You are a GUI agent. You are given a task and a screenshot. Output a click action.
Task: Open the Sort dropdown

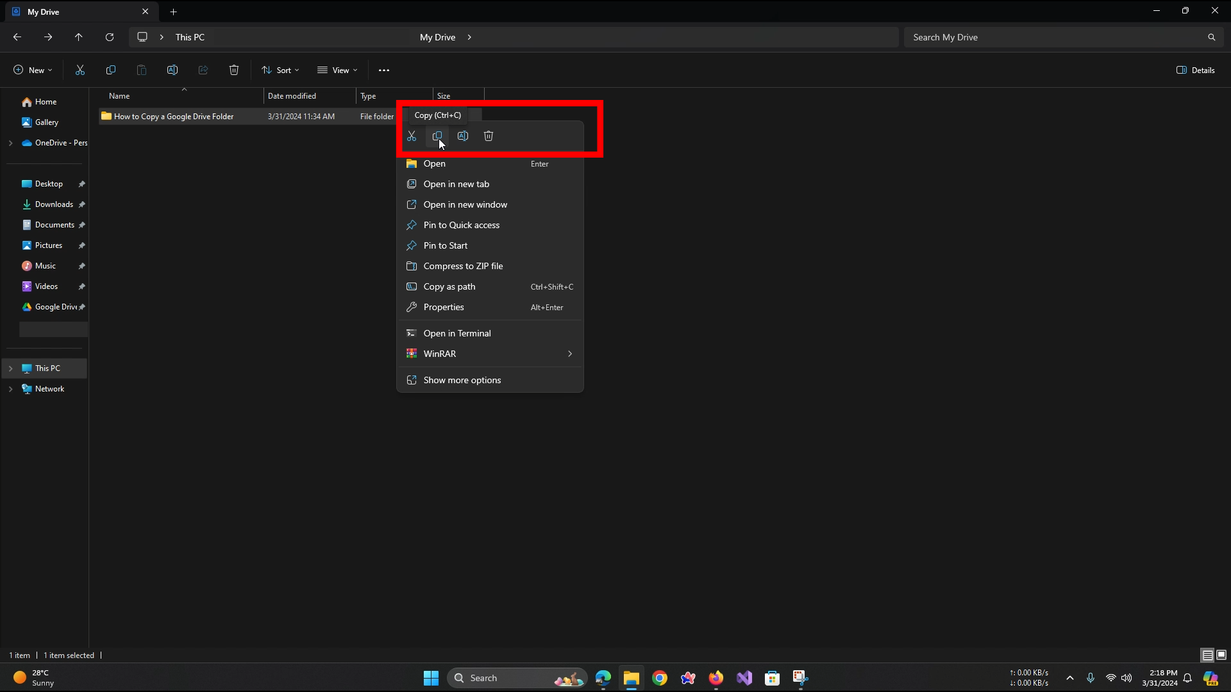tap(280, 70)
